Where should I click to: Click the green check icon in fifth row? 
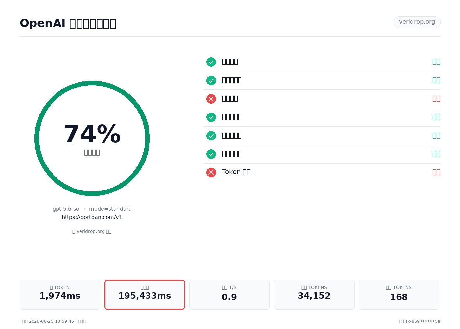(x=211, y=136)
